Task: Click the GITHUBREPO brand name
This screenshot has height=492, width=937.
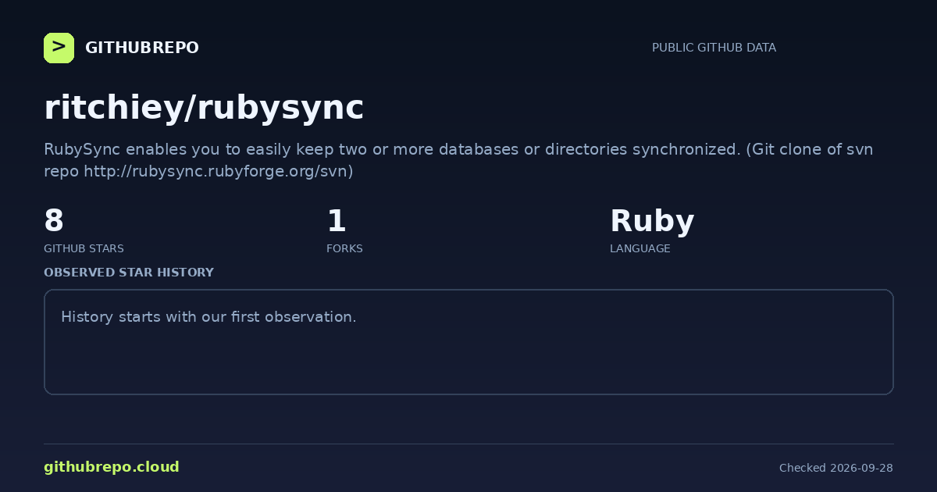Action: [142, 48]
